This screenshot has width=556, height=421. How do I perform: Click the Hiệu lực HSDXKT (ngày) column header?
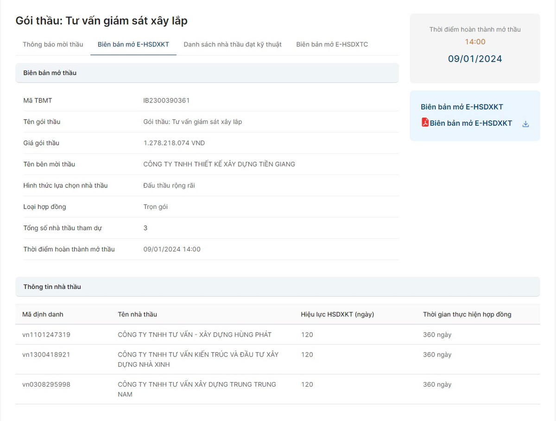(x=337, y=314)
